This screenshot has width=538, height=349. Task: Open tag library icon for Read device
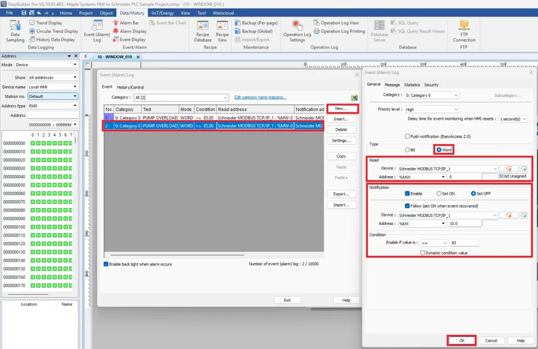point(509,169)
